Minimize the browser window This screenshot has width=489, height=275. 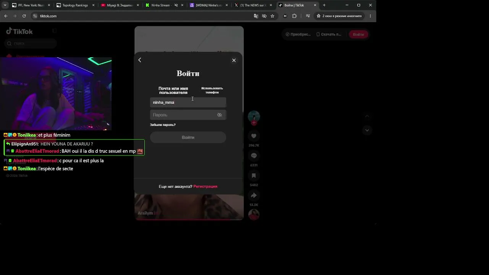(347, 5)
